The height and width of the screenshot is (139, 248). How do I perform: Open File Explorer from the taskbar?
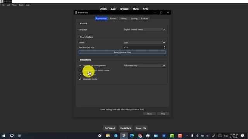tap(108, 136)
